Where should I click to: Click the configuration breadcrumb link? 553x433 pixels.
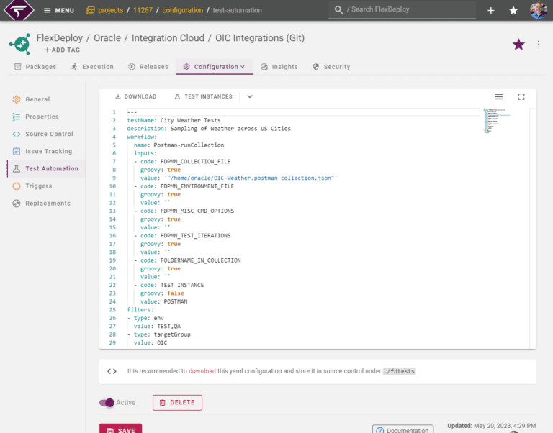tap(182, 10)
